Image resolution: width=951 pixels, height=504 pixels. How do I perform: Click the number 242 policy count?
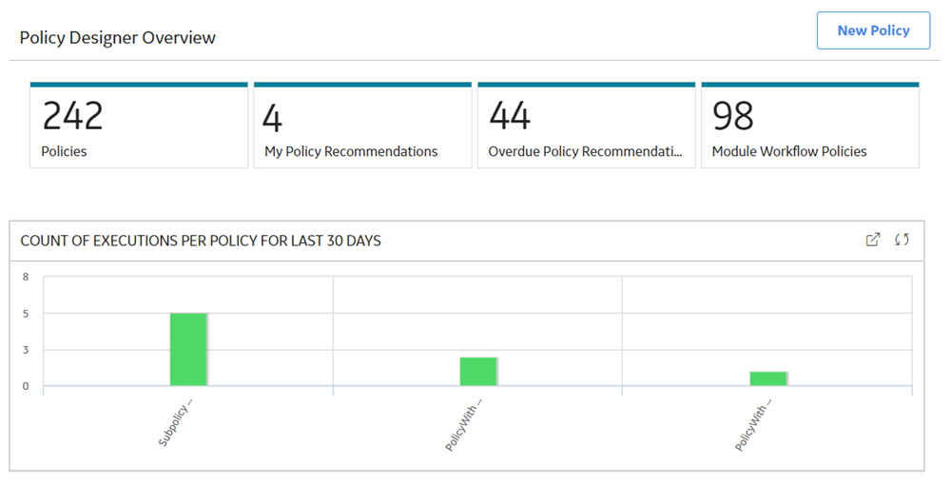(73, 116)
